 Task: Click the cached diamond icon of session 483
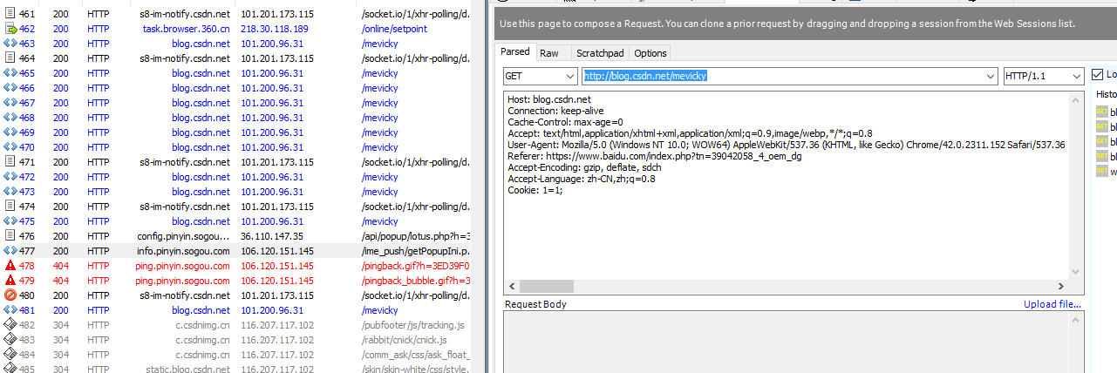coord(10,340)
